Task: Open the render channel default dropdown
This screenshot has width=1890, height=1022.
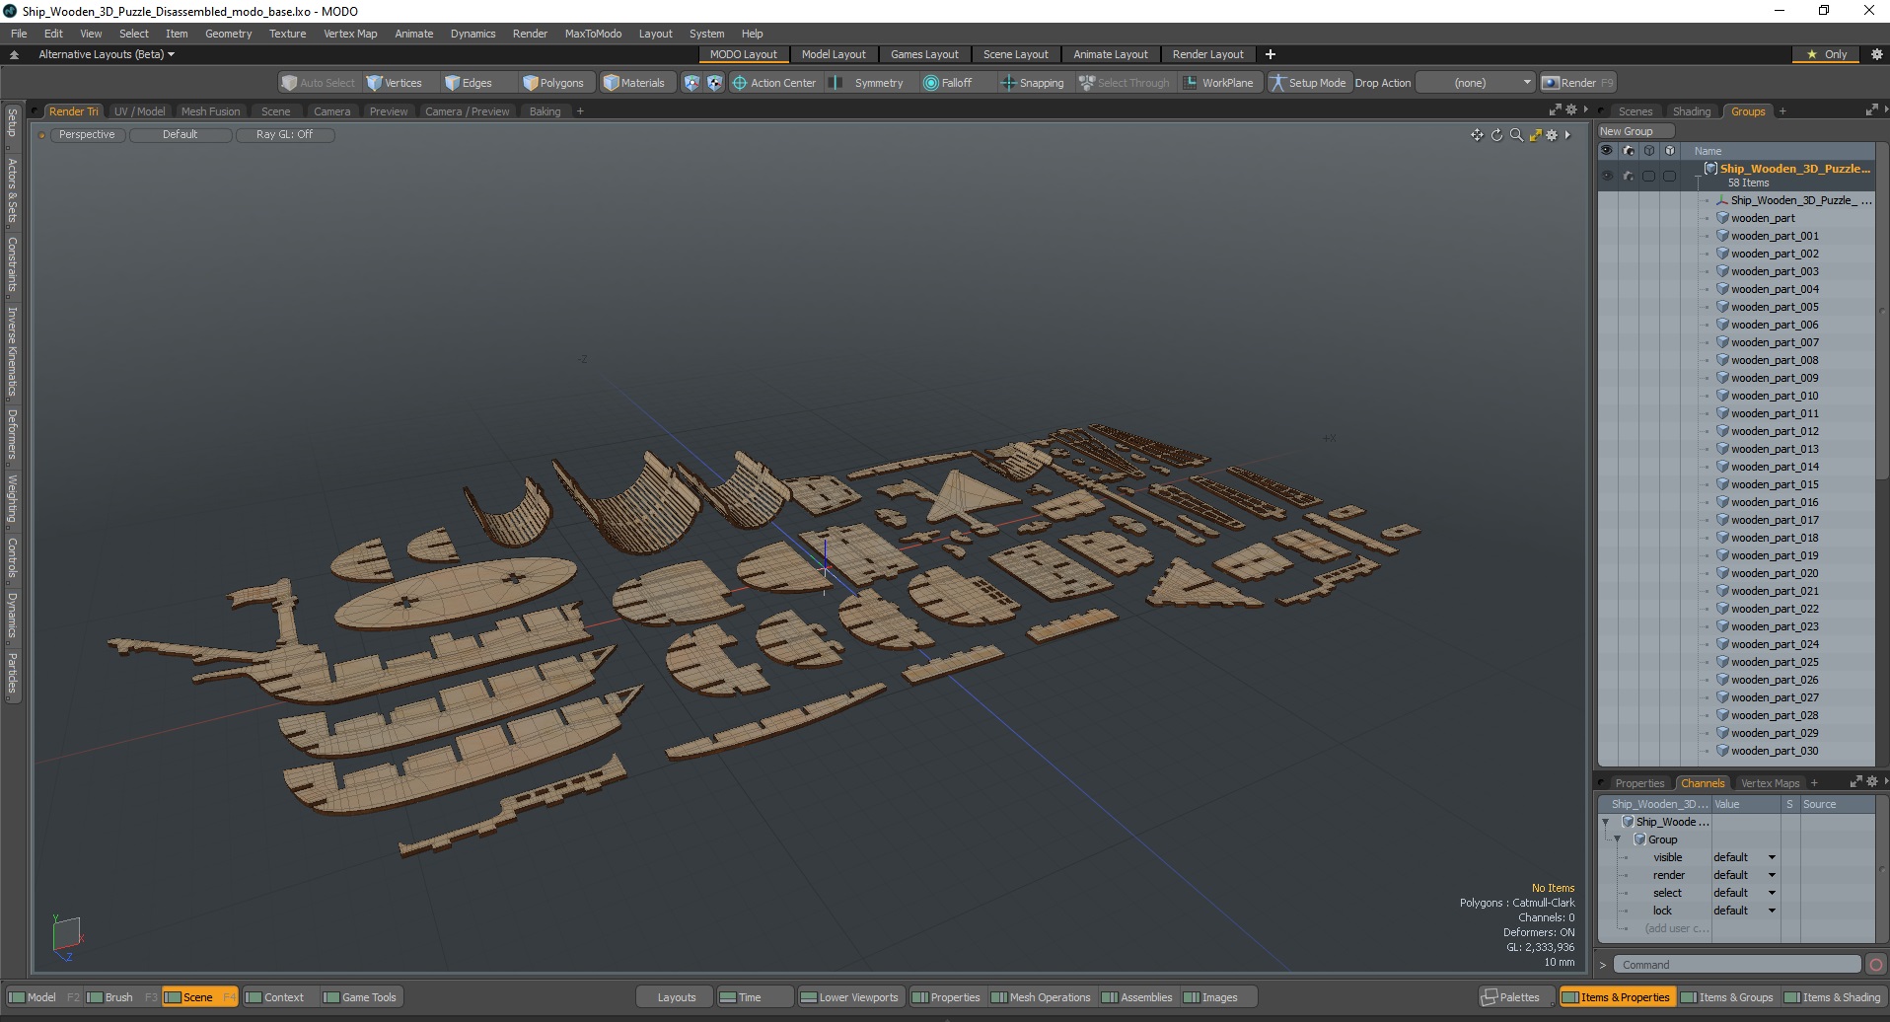Action: (1744, 875)
